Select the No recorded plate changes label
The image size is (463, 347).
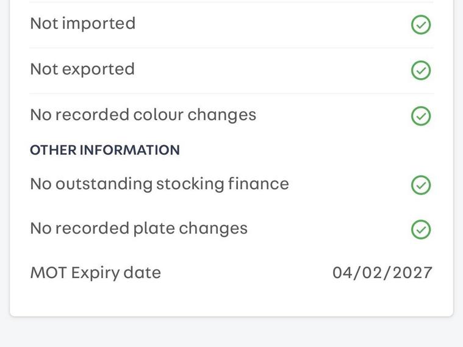[x=138, y=228]
